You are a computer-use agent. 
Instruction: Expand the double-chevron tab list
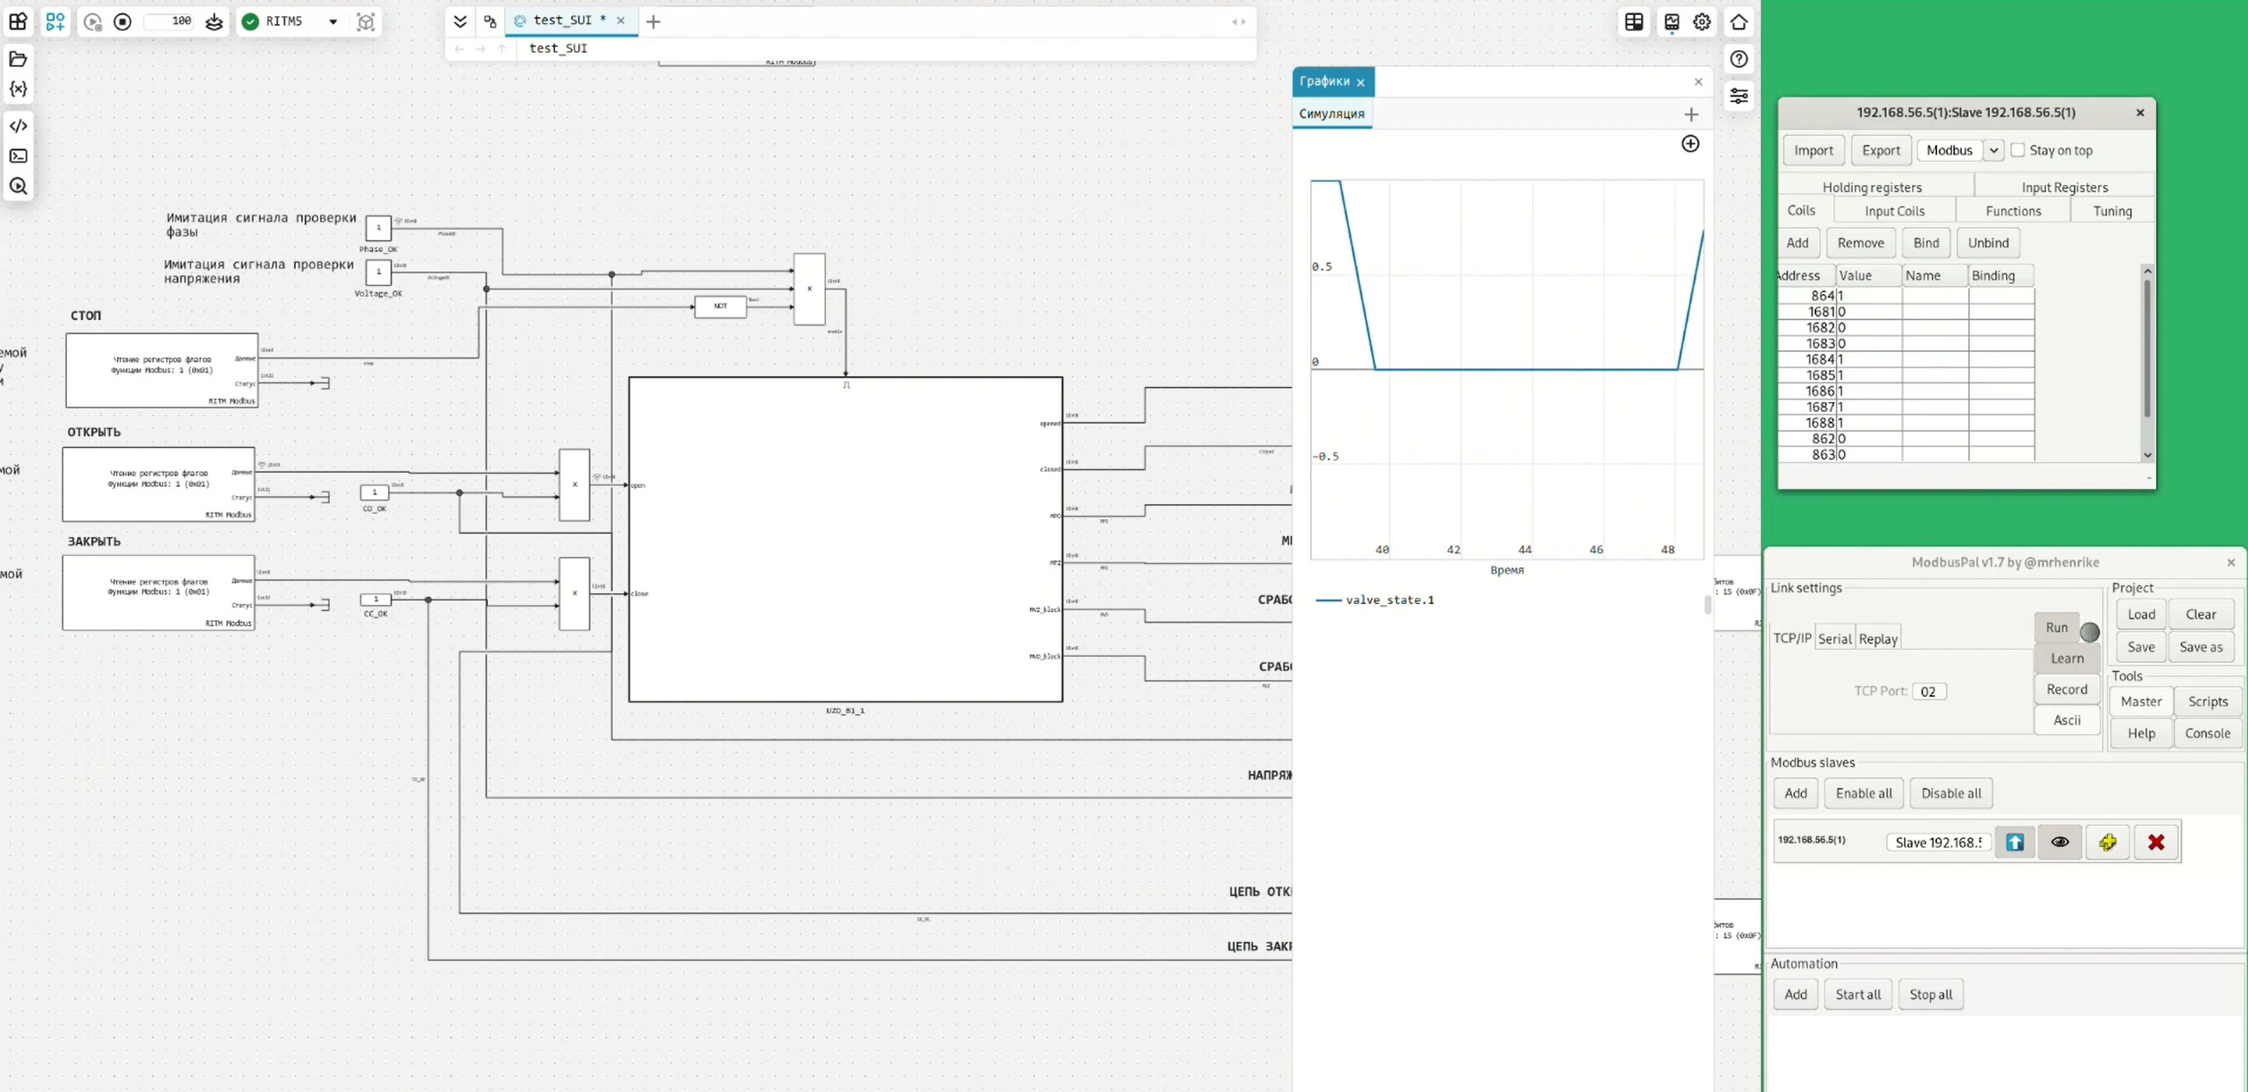(x=459, y=21)
